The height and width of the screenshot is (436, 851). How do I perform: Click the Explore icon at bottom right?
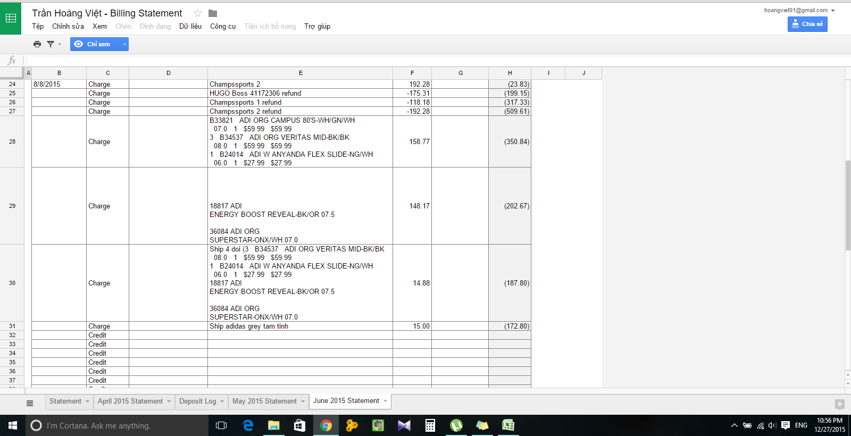pos(839,405)
